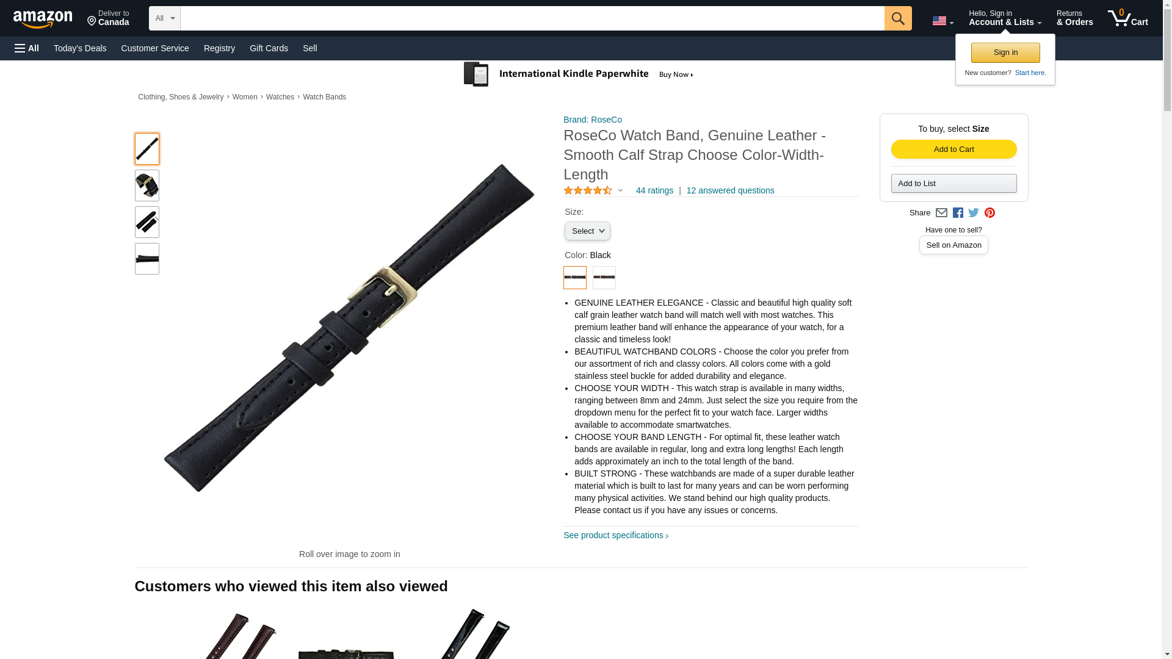Share product on Pinterest icon
The width and height of the screenshot is (1172, 659).
point(989,213)
